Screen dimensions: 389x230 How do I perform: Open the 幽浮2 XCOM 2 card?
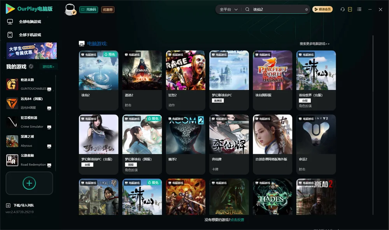(x=186, y=145)
